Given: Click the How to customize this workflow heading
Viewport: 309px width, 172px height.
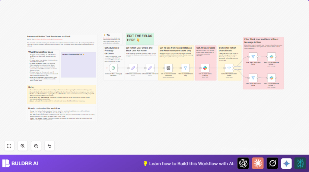Looking at the screenshot, I should pyautogui.click(x=44, y=108).
